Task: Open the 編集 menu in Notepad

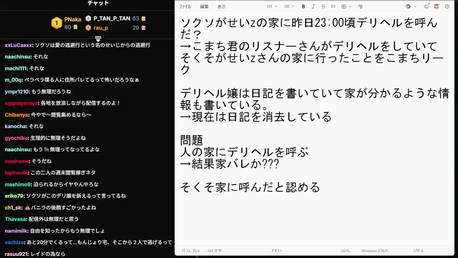Action: tap(204, 6)
